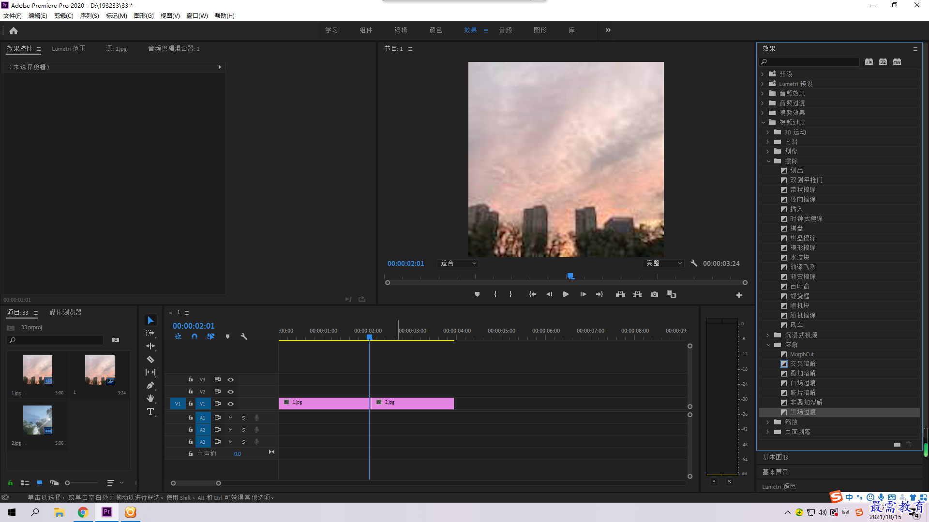Click Mark Out button
The height and width of the screenshot is (522, 929).
click(510, 294)
